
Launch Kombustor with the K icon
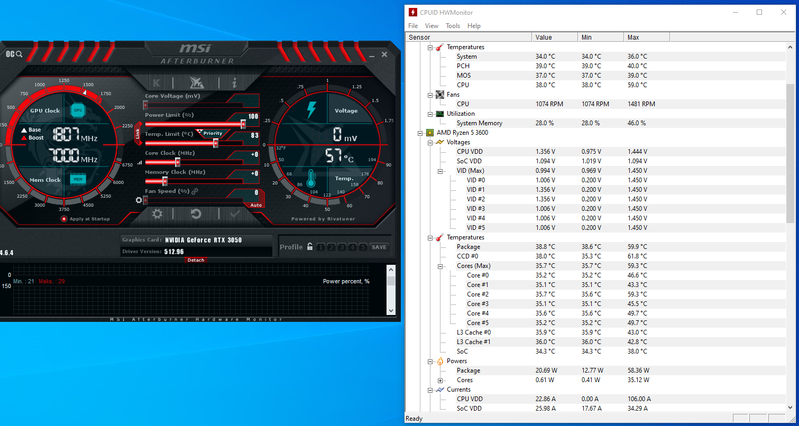[157, 83]
